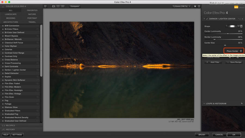Viewport: 245px width, 138px height.
Task: Select the single image view icon
Action: point(54,6)
